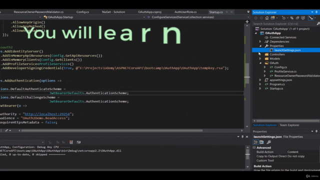Select Solution 'OAuthApp' root node
The image size is (320, 180).
285,29
